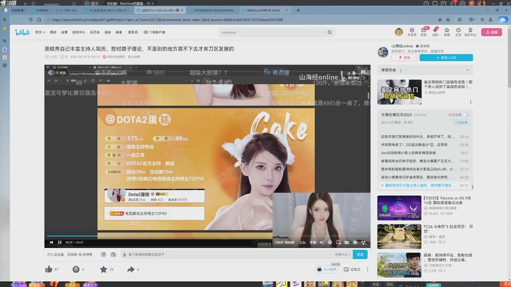The image size is (511, 287).
Task: Click the 订阅合集 subscribe button
Action: 461,122
